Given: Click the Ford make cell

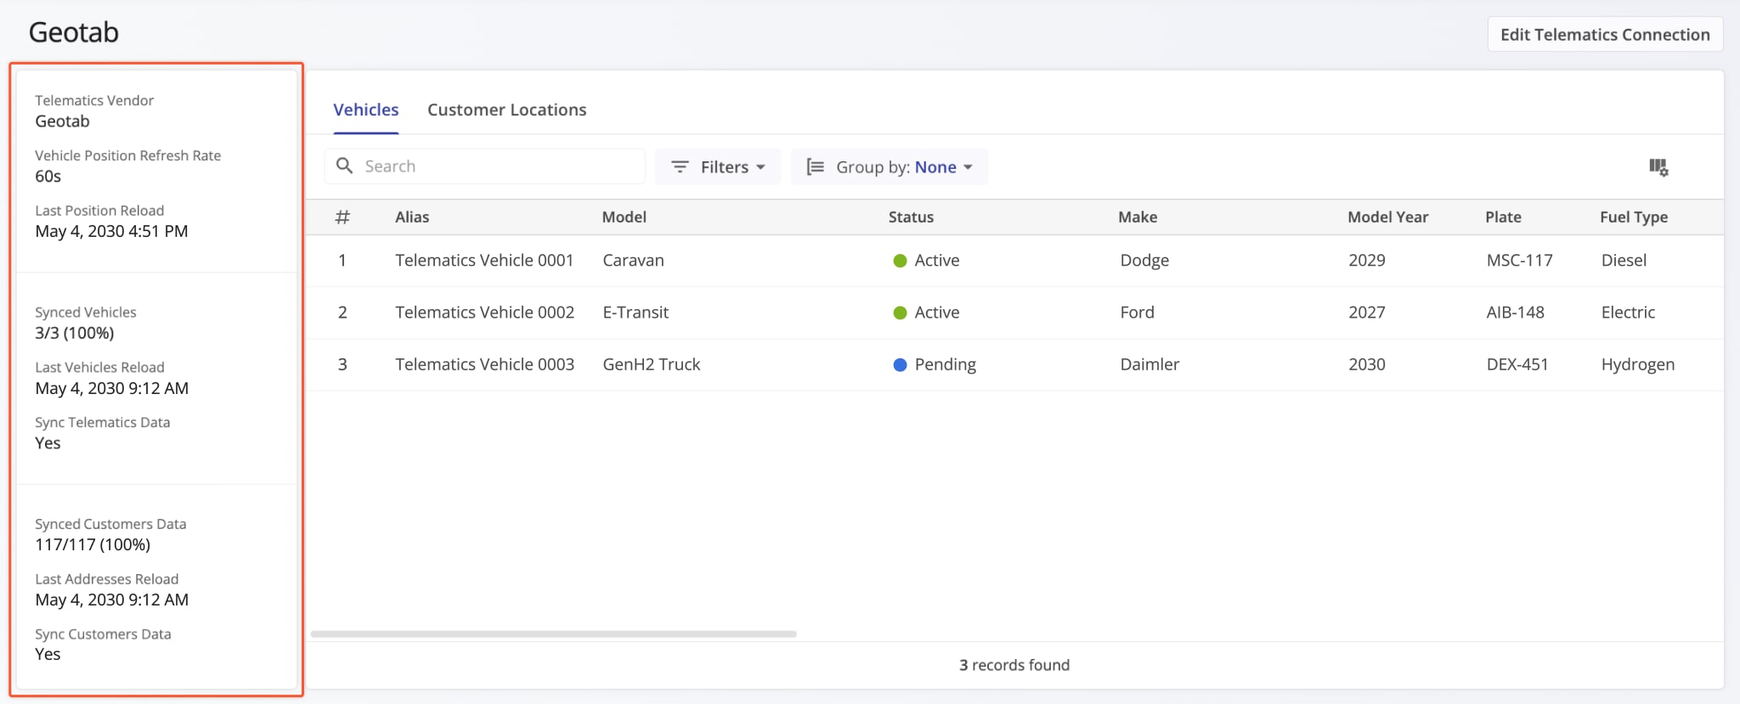Looking at the screenshot, I should point(1137,313).
